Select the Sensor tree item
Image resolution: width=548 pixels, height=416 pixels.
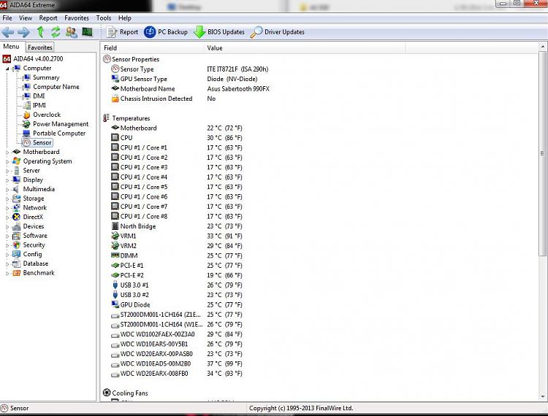click(42, 142)
